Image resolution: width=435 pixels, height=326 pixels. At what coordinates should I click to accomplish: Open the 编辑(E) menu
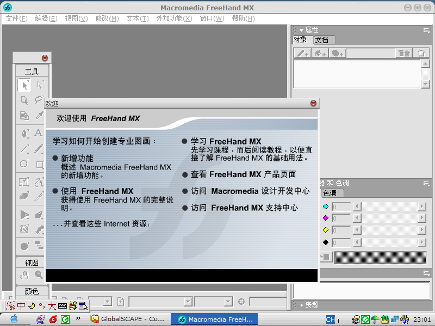click(46, 18)
